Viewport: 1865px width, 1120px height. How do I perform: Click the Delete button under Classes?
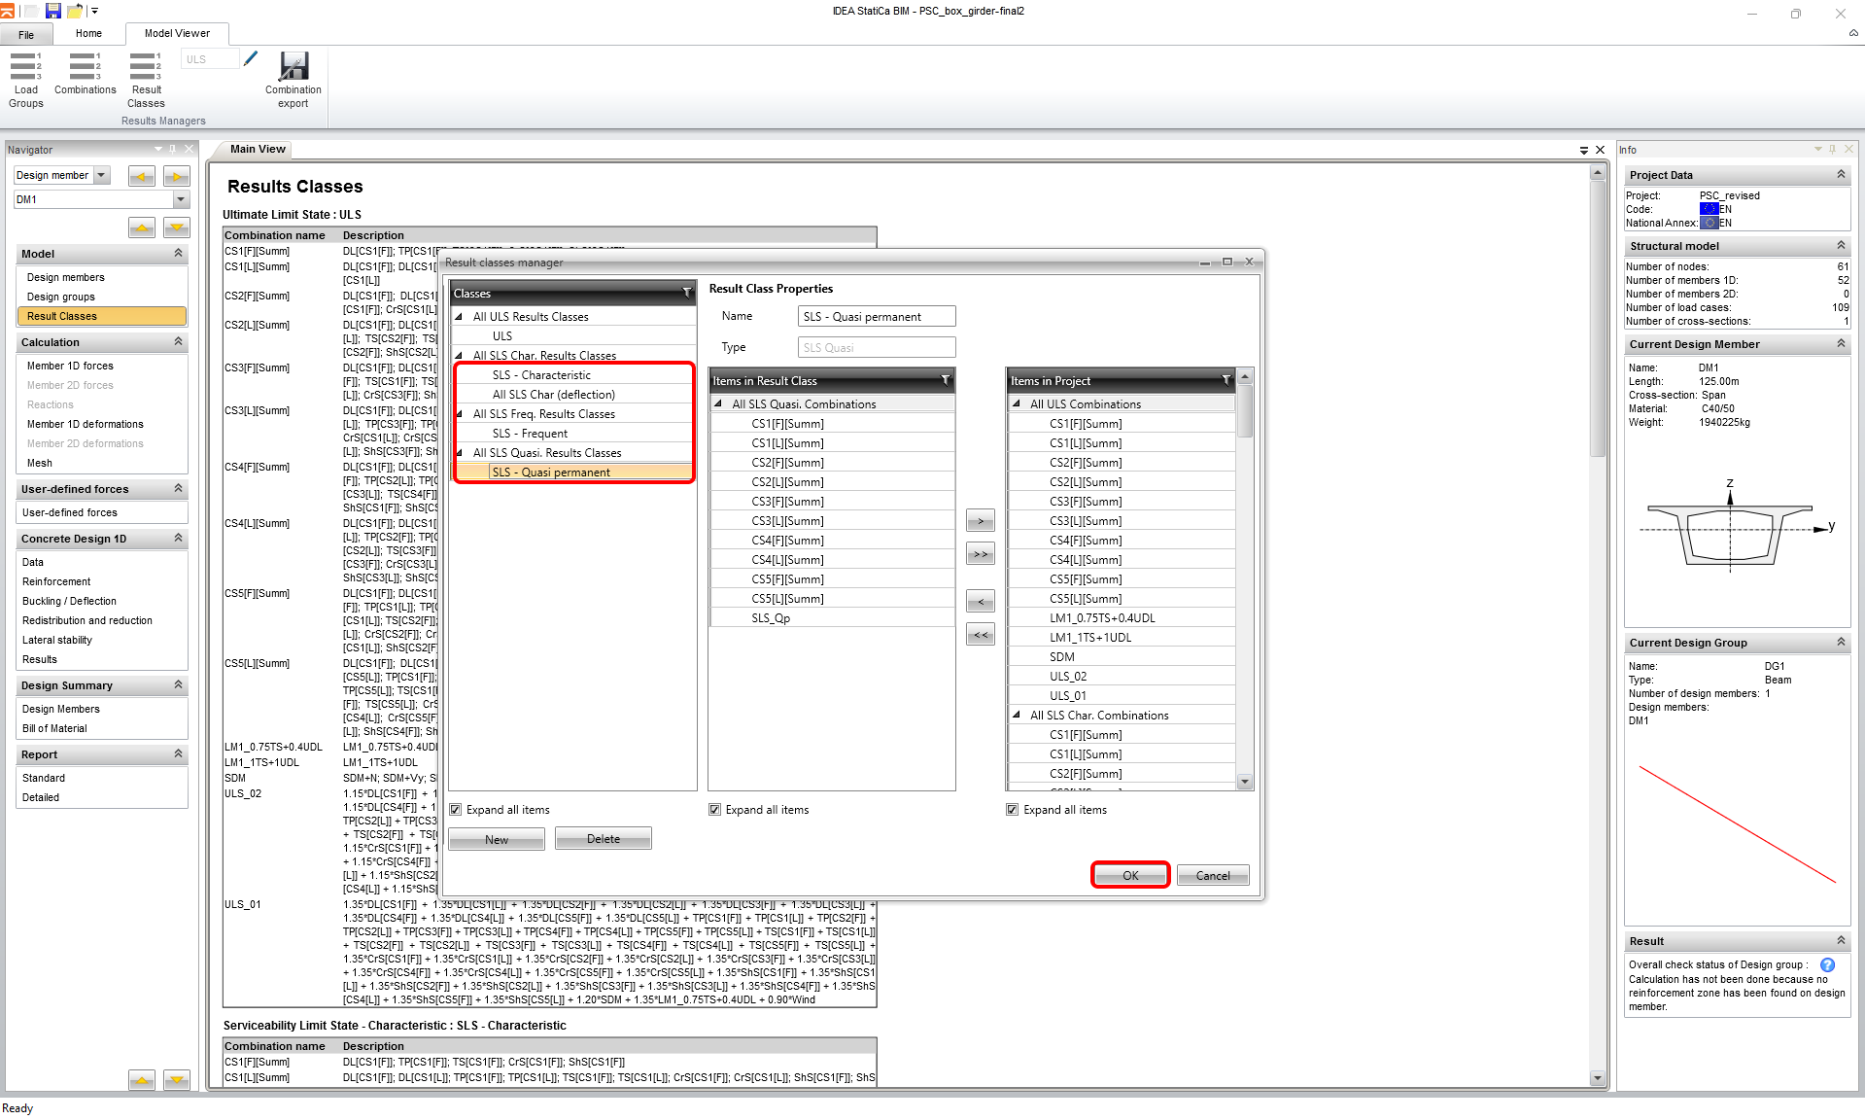coord(604,839)
